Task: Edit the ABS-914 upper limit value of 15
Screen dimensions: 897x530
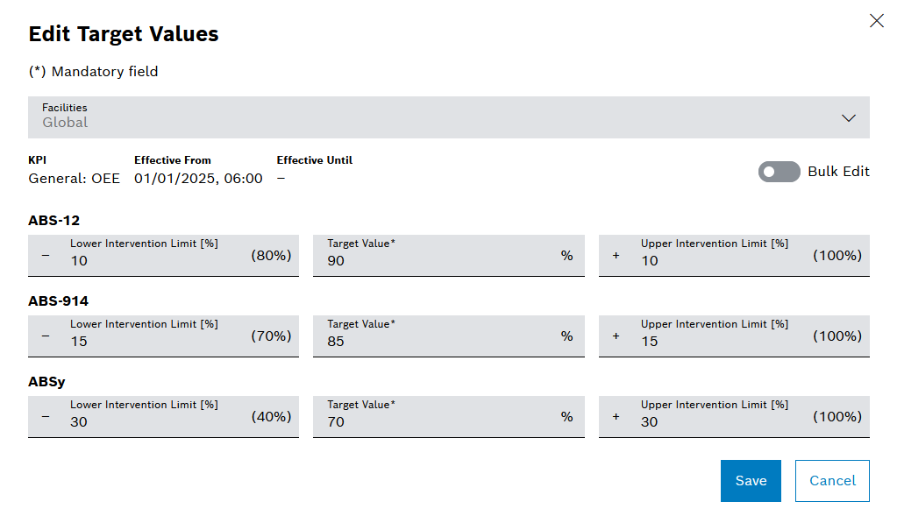Action: (x=701, y=342)
